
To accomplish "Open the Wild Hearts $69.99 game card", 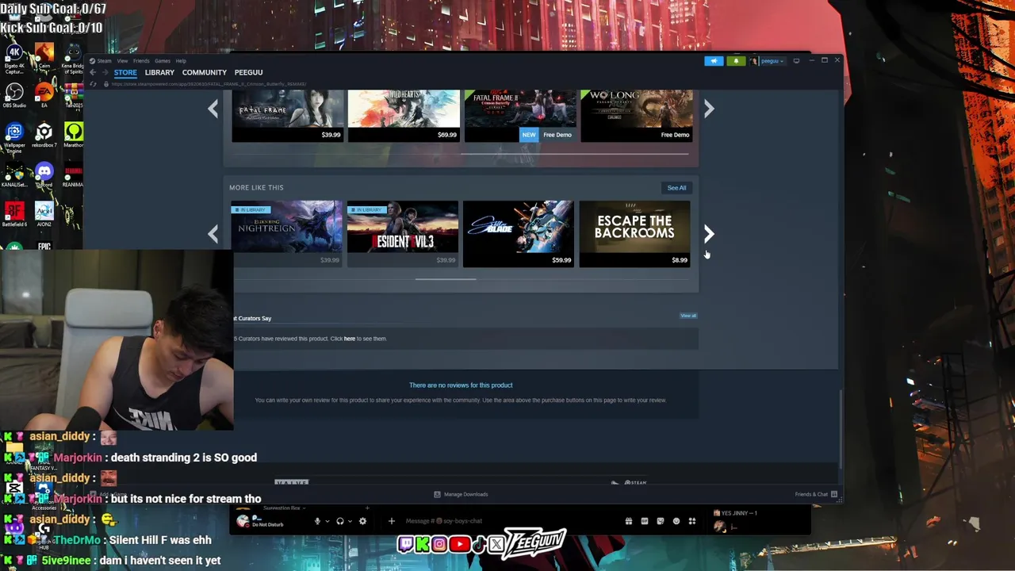I will click(x=404, y=116).
